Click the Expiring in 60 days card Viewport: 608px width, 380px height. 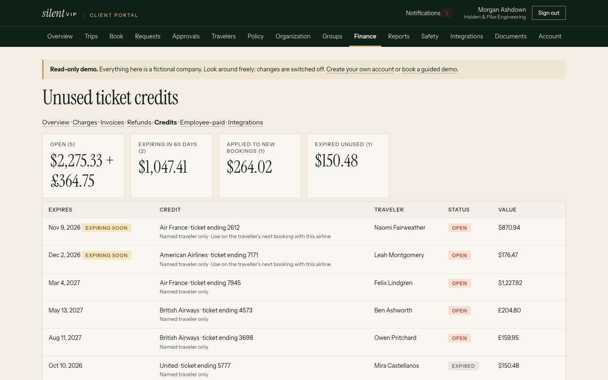pyautogui.click(x=171, y=166)
